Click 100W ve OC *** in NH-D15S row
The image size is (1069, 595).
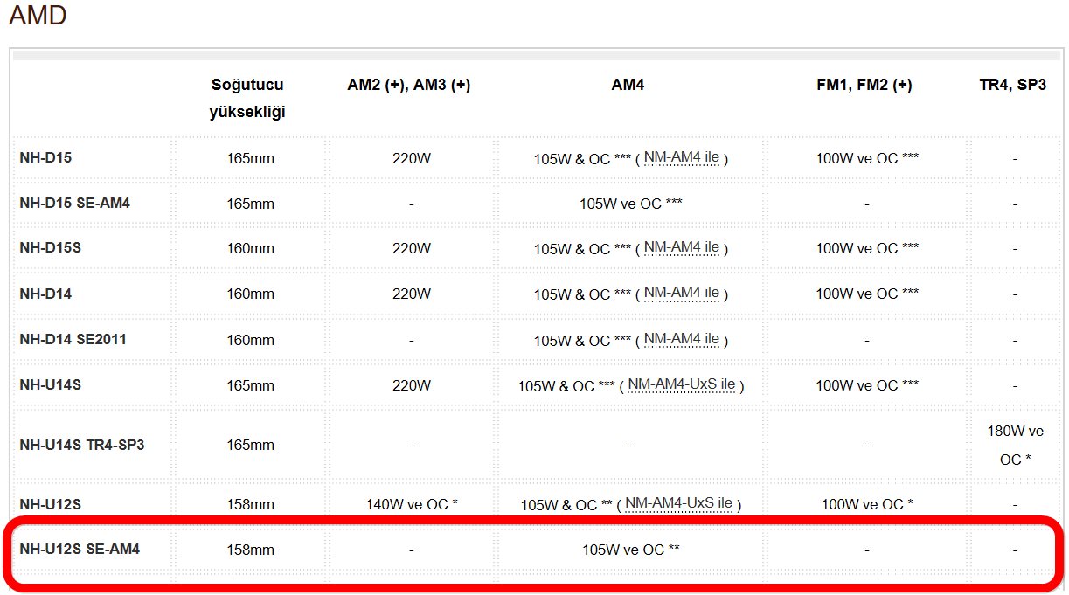pos(867,249)
